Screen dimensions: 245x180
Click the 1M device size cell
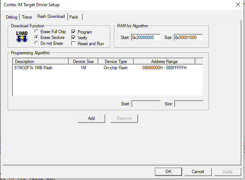point(83,68)
